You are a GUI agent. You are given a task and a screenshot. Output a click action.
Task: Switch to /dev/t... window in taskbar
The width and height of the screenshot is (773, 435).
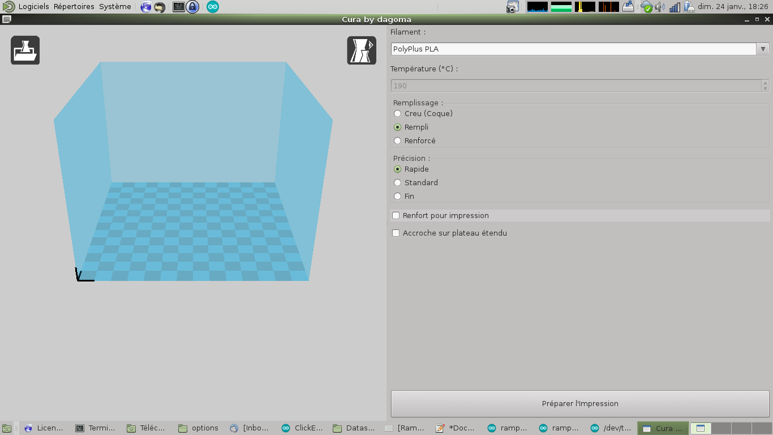pos(612,428)
